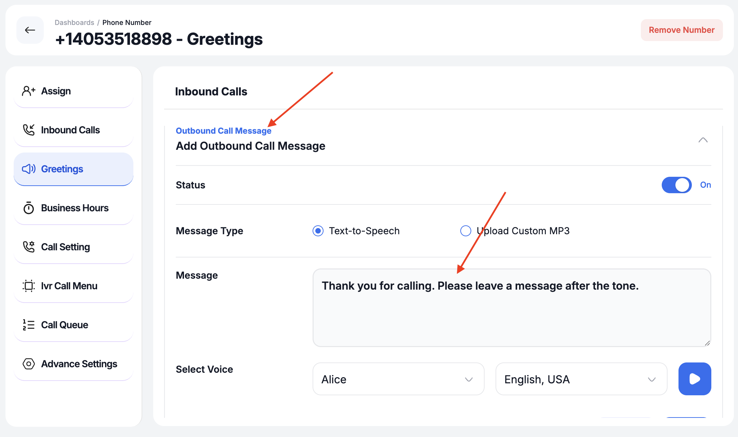The width and height of the screenshot is (738, 437).
Task: Select the Text-to-Speech radio option
Action: (318, 231)
